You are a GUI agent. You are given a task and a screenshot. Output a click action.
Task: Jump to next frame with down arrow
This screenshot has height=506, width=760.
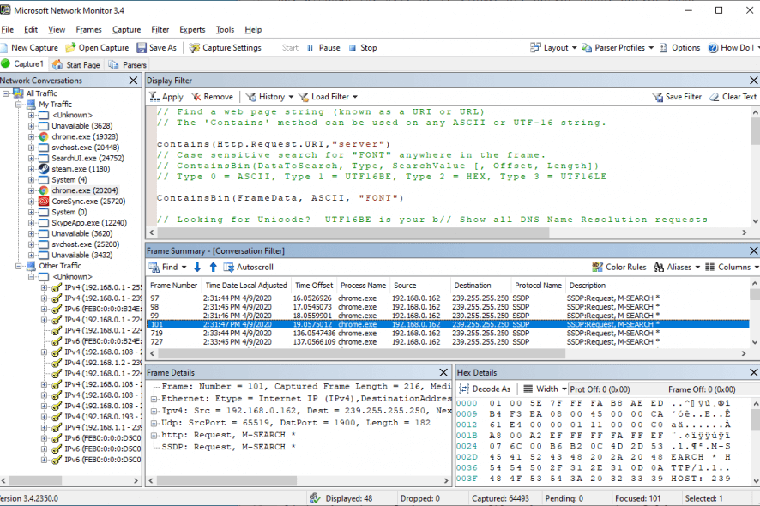(x=196, y=267)
